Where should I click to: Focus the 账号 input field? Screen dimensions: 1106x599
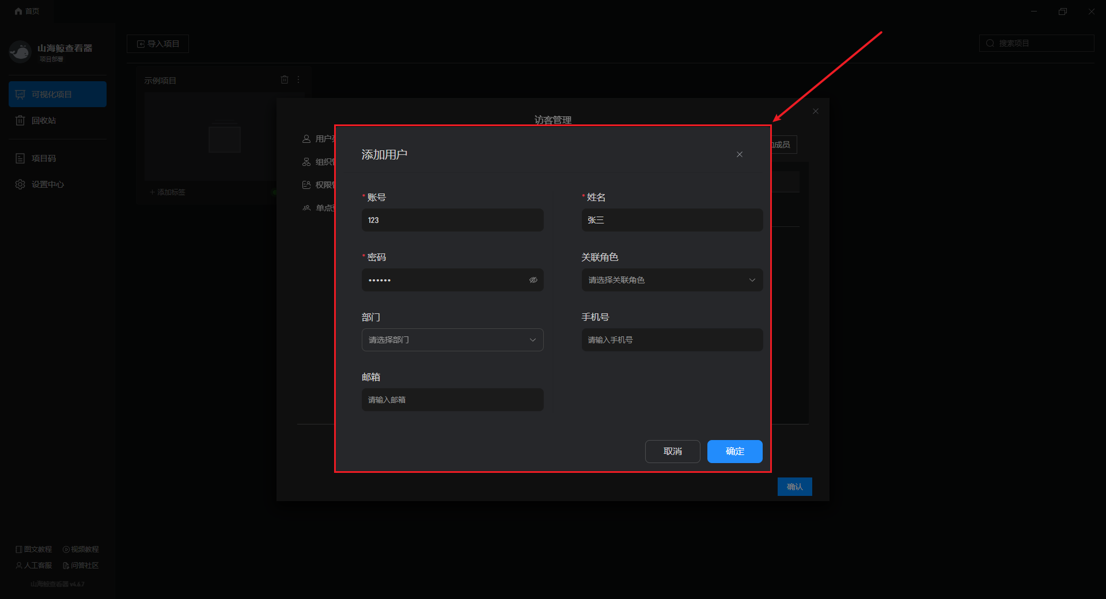coord(452,220)
